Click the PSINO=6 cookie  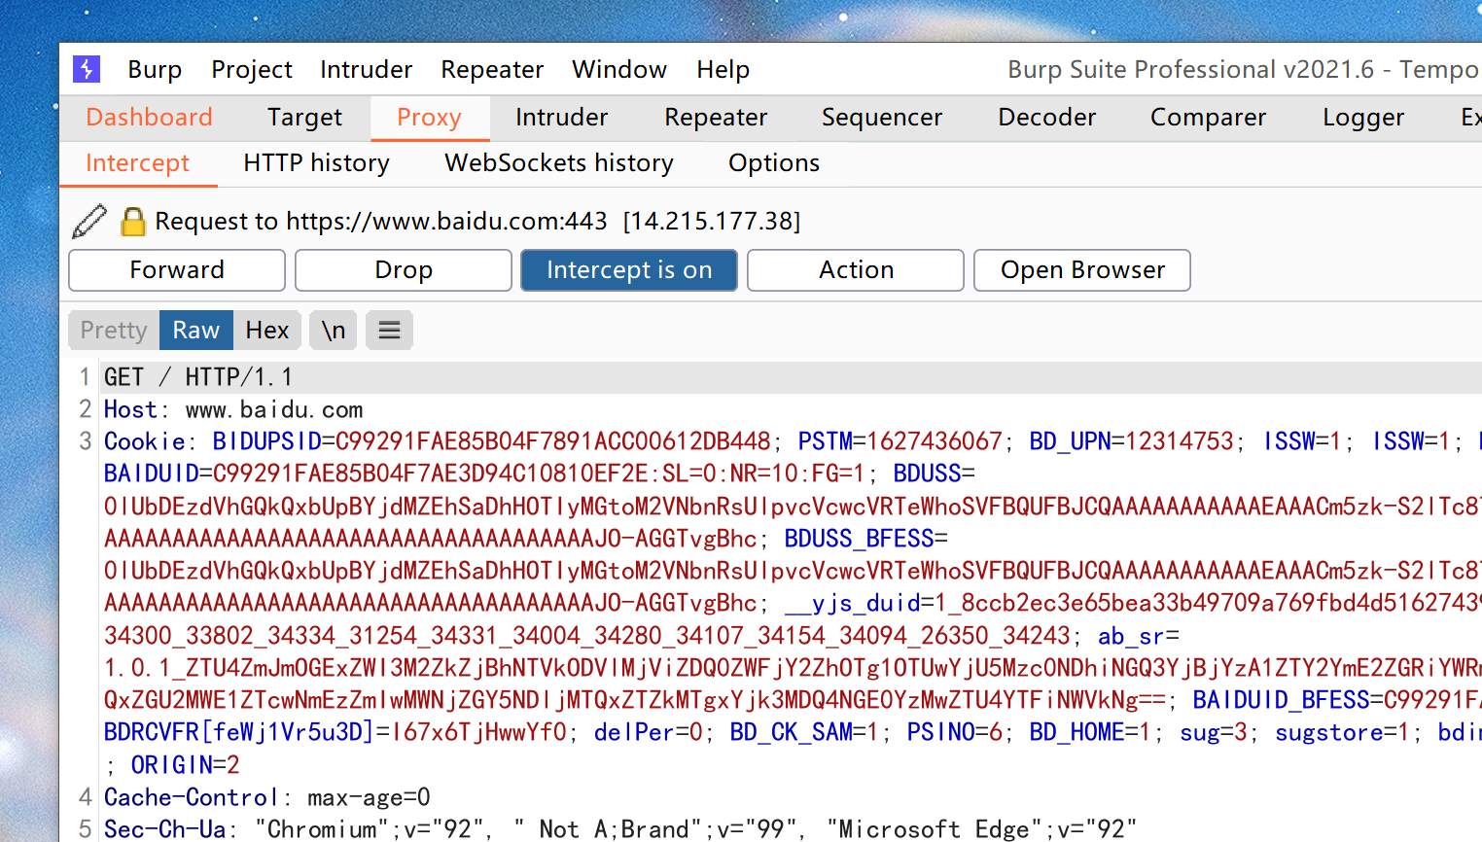(x=955, y=732)
